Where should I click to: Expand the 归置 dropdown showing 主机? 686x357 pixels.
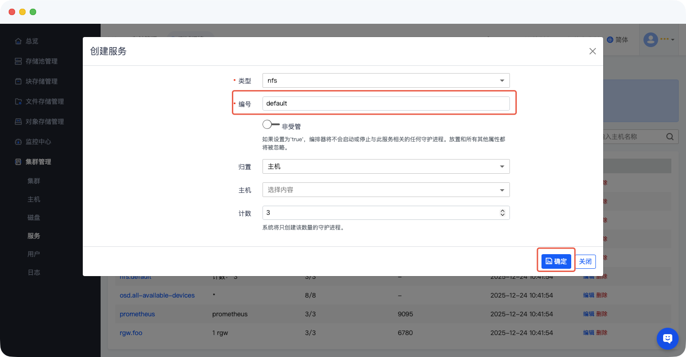(x=386, y=166)
